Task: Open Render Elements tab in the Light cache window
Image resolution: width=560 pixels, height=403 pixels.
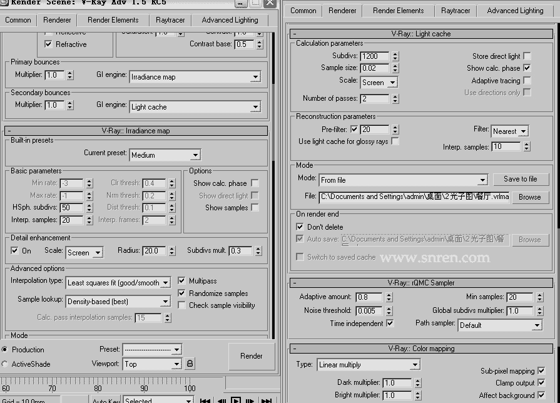Action: tap(398, 11)
